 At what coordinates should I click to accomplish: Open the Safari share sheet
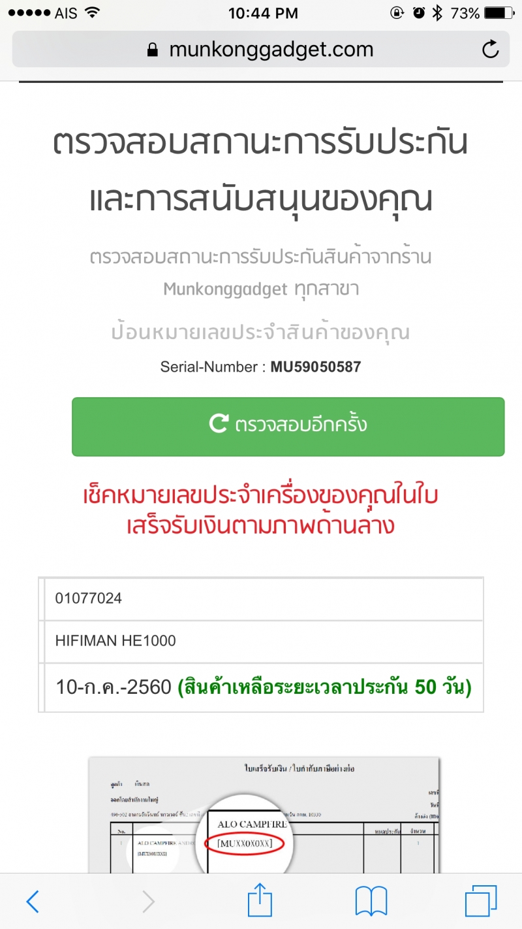point(260,901)
